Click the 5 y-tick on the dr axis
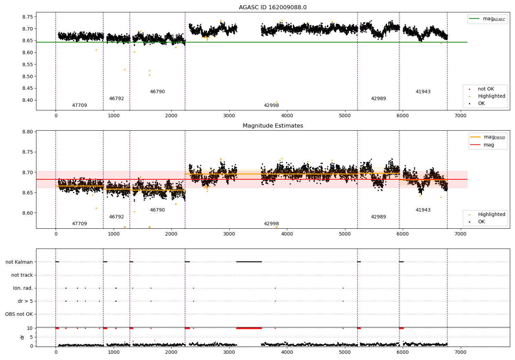Screen dimensions: 515x360 [x=31, y=337]
